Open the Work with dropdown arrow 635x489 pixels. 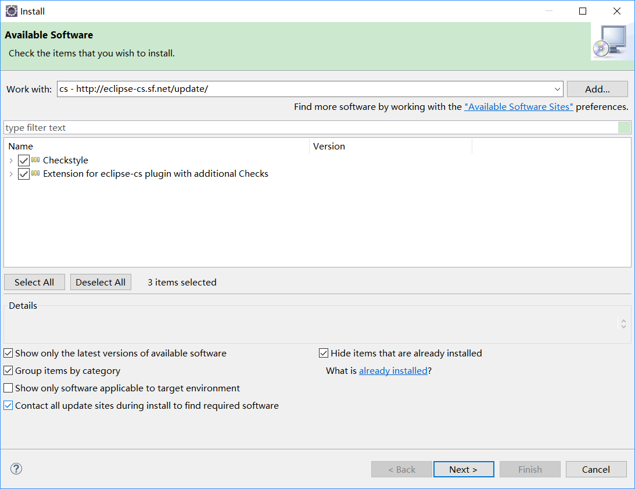pyautogui.click(x=557, y=89)
